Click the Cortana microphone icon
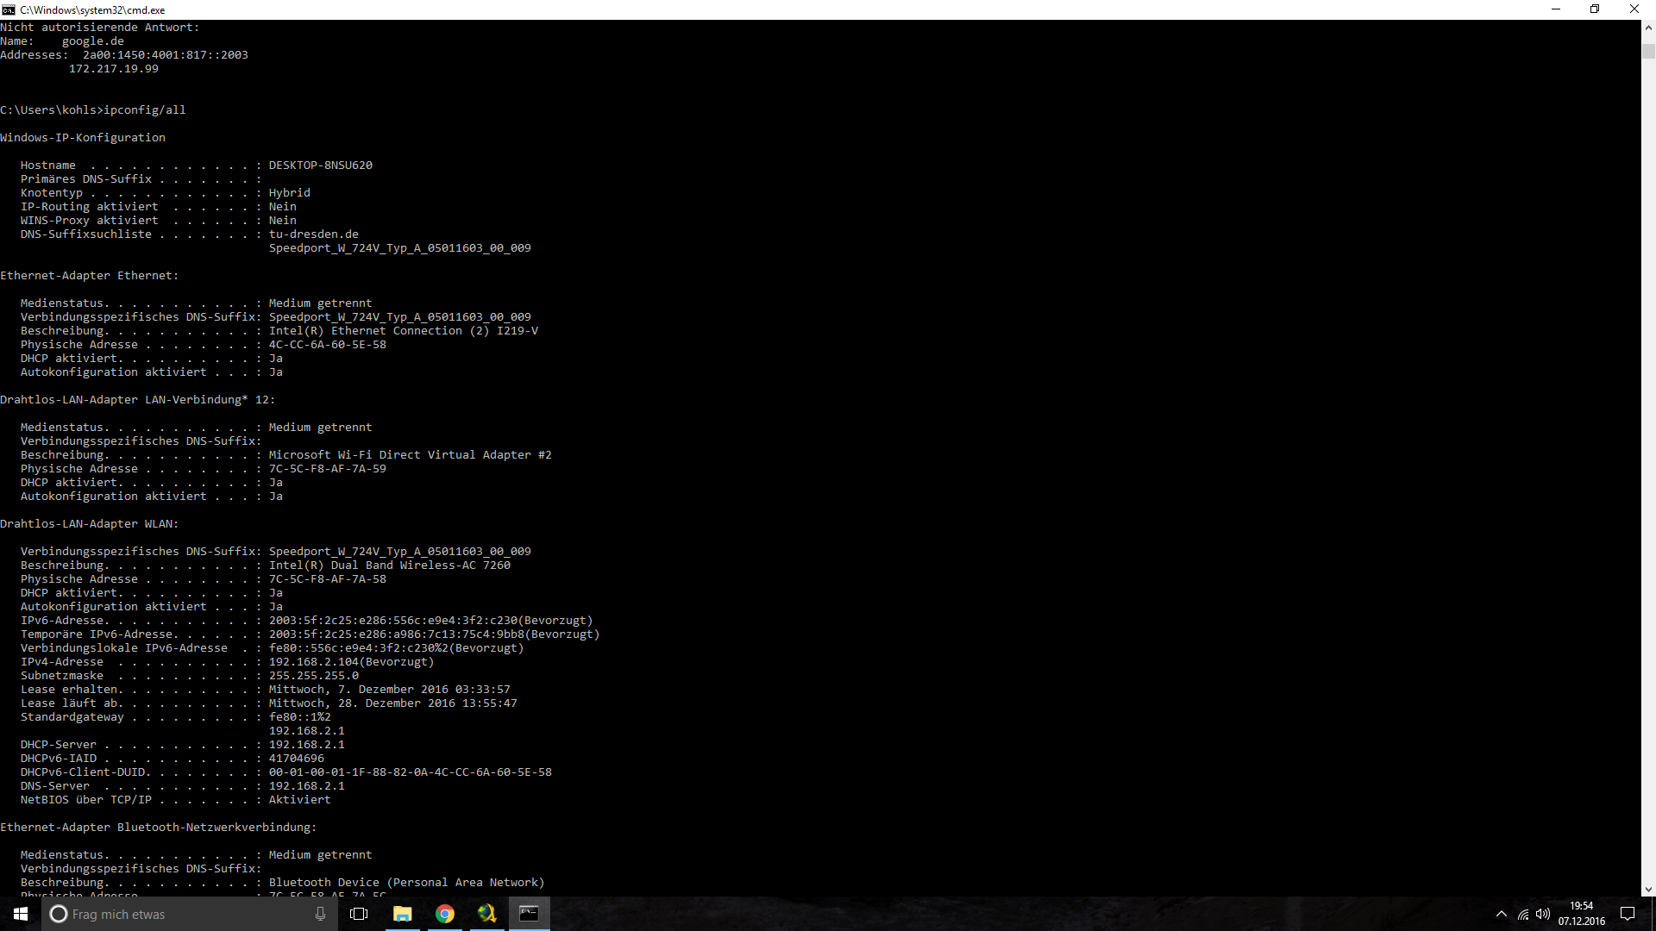 coord(320,914)
